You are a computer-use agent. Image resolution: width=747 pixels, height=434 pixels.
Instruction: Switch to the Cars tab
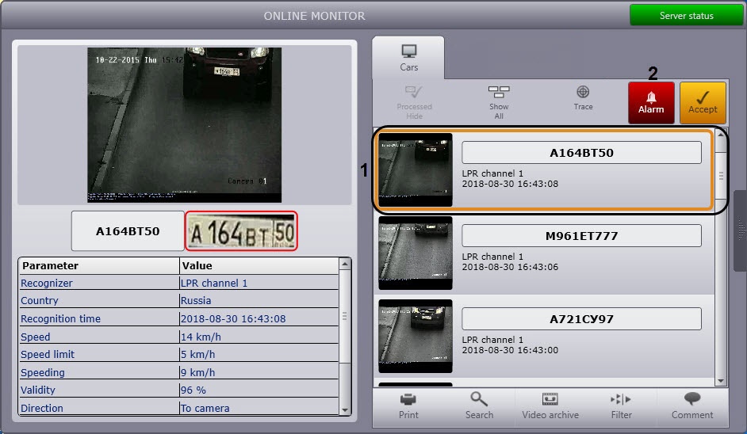pos(408,58)
